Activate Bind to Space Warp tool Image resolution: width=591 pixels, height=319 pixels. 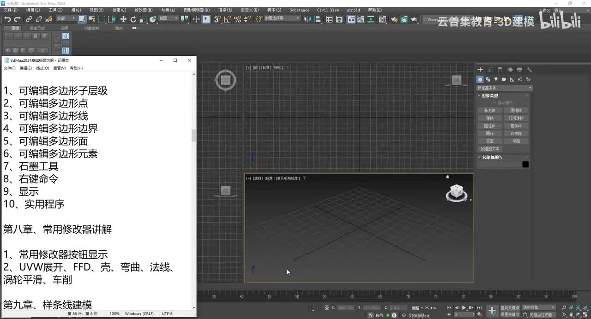pyautogui.click(x=48, y=19)
